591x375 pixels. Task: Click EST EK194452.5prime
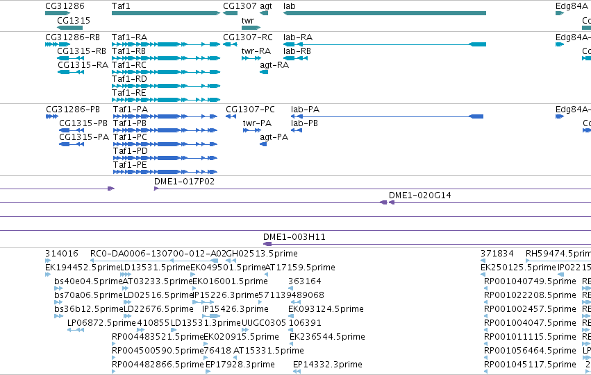click(48, 274)
